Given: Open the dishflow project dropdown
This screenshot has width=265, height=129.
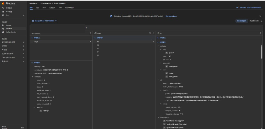Looking at the screenshot, I should coord(33,3).
